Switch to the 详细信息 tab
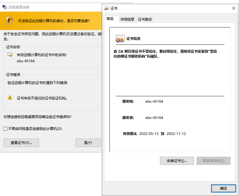Image resolution: width=239 pixels, height=196 pixels. (x=127, y=19)
